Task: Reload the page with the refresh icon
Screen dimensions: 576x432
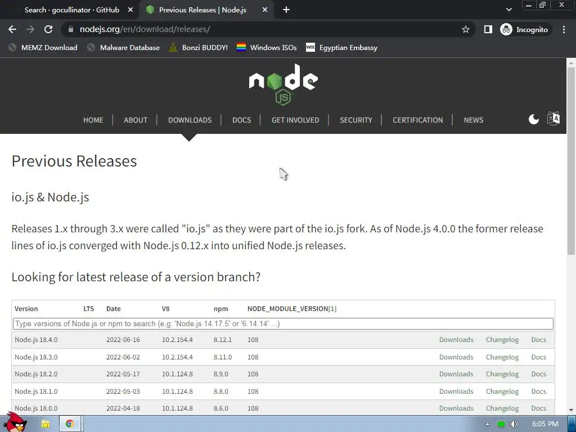Action: [x=48, y=29]
